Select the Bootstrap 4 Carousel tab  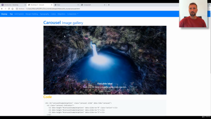coord(40,5)
